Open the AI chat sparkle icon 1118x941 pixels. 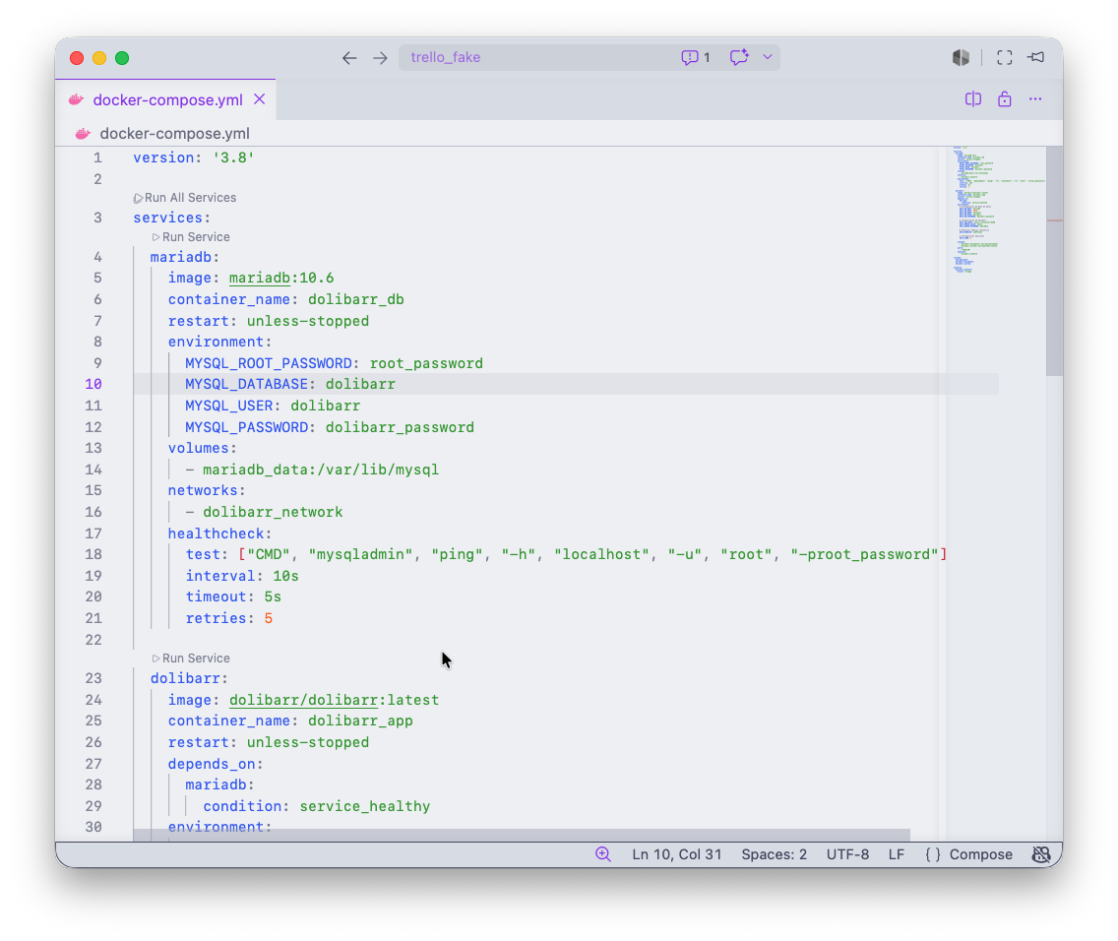pos(739,57)
